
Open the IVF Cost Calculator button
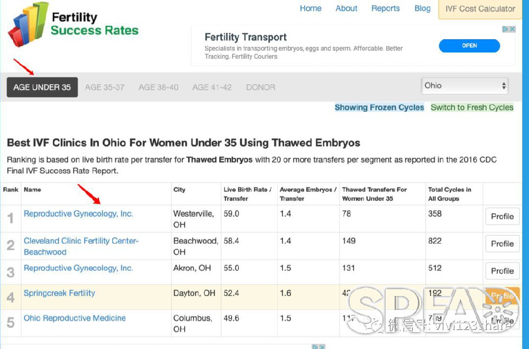(480, 9)
